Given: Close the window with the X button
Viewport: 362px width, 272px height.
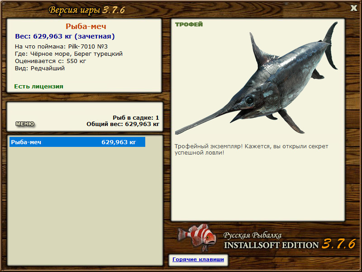Looking at the screenshot, I should [x=353, y=8].
